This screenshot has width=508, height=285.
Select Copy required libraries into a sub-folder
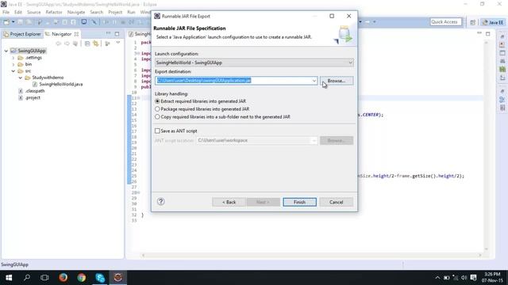222,116
